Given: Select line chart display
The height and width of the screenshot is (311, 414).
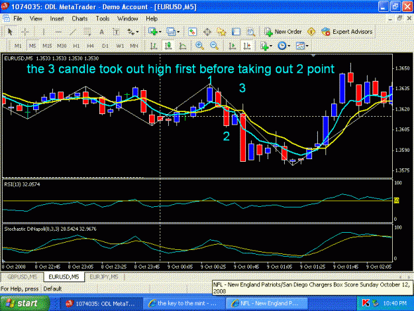Looking at the screenshot, I should tap(183, 46).
